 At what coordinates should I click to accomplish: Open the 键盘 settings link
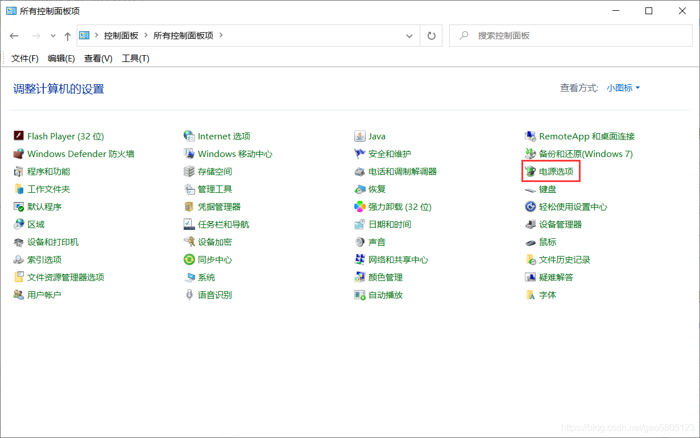click(x=548, y=189)
